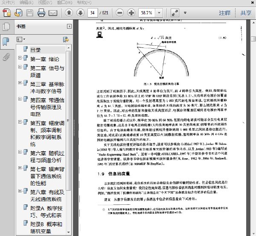Expand the 第四章 带通信号 bookmark
Image resolution: width=256 pixels, height=236 pixels.
coord(20,99)
